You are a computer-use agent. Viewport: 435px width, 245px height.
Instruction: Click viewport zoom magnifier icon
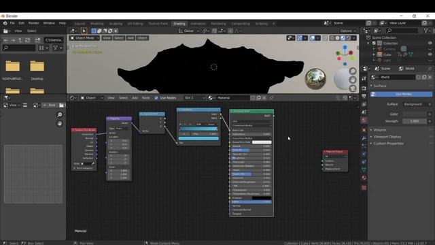353,71
